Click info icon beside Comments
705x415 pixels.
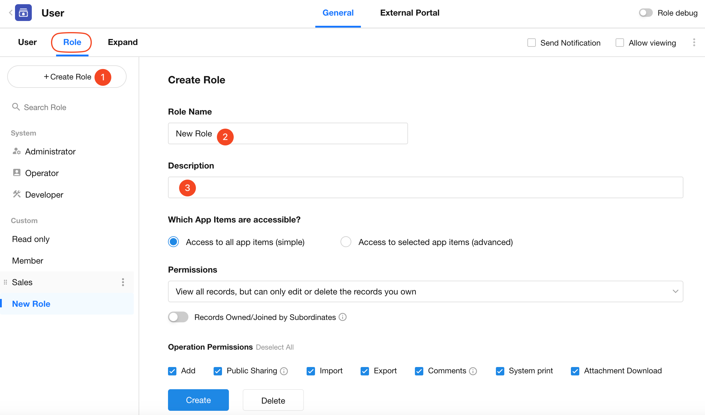pyautogui.click(x=473, y=371)
